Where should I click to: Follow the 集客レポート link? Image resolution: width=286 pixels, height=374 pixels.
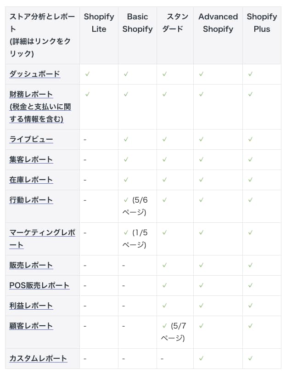31,159
